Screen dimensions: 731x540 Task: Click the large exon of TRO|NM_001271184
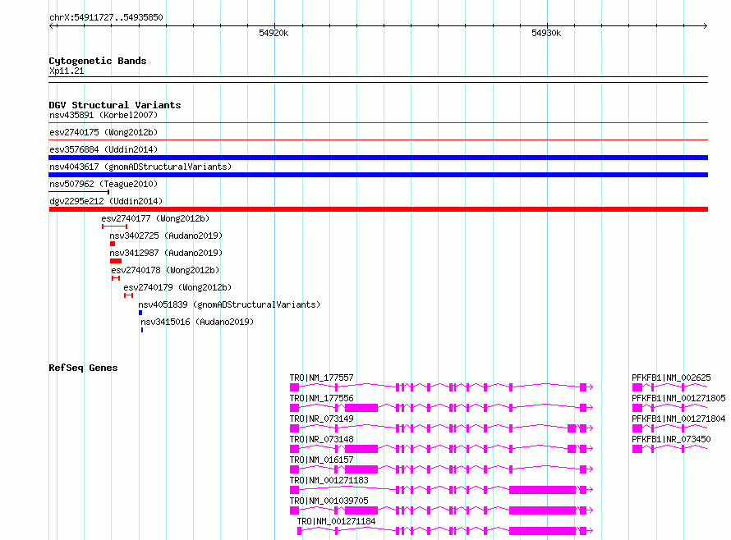tap(543, 531)
